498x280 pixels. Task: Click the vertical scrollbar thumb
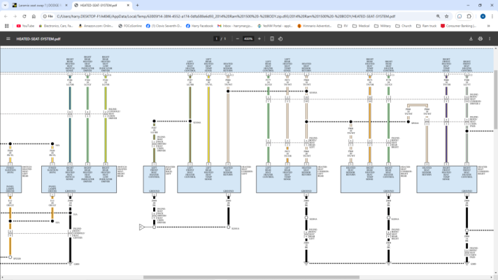[495, 99]
